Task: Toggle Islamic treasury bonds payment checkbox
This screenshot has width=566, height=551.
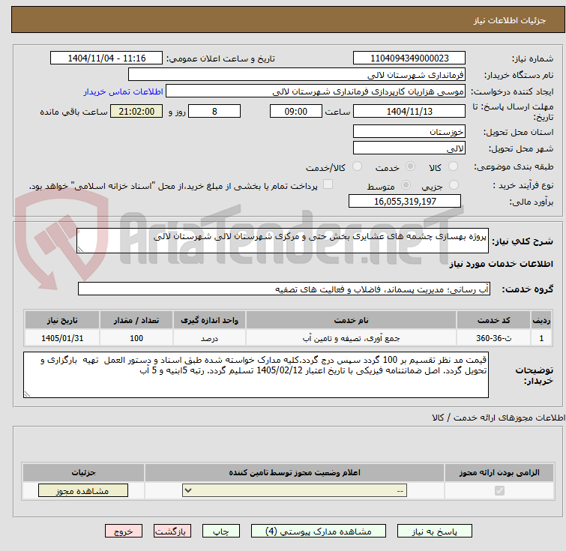Action: [328, 184]
